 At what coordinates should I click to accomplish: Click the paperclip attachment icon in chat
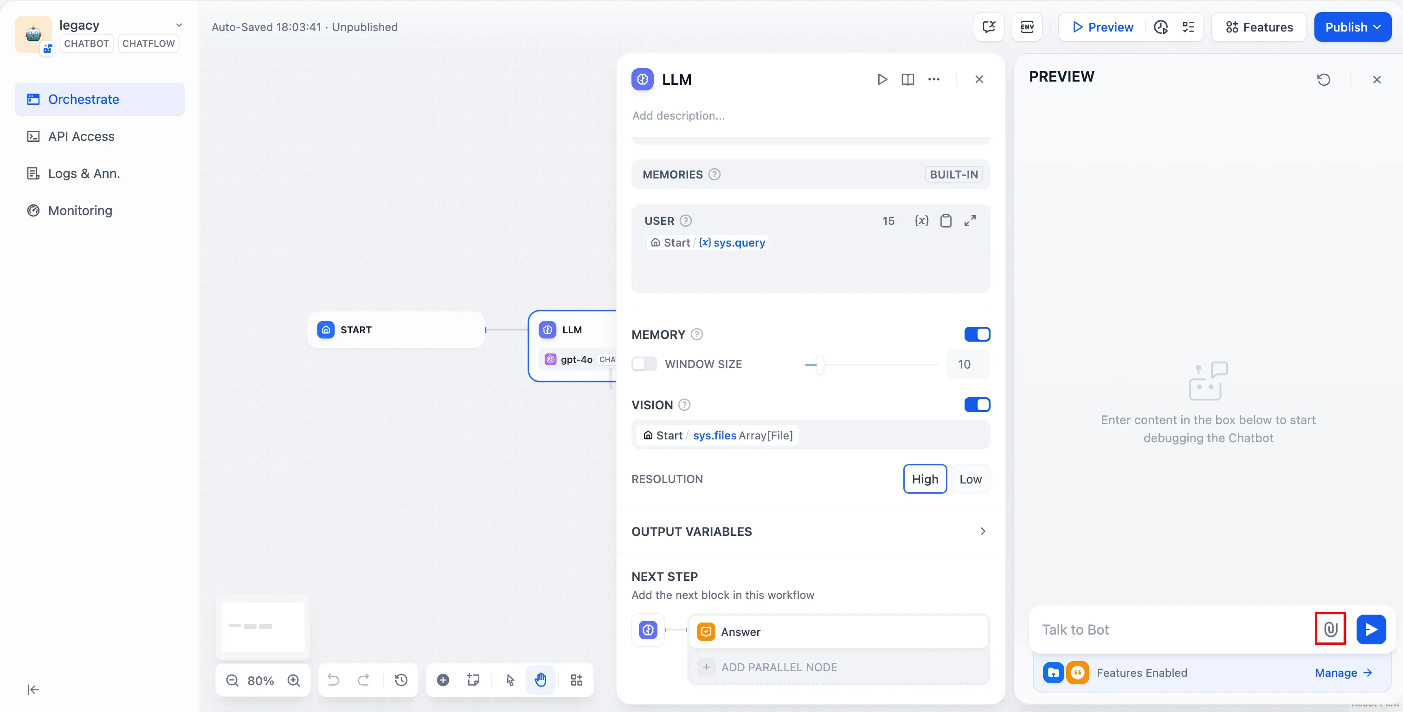(1330, 629)
